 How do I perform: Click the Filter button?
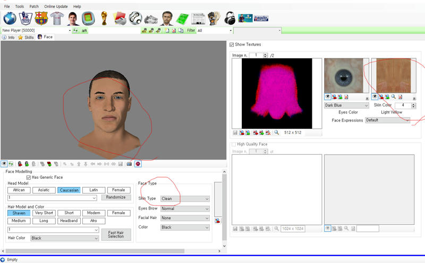191,31
